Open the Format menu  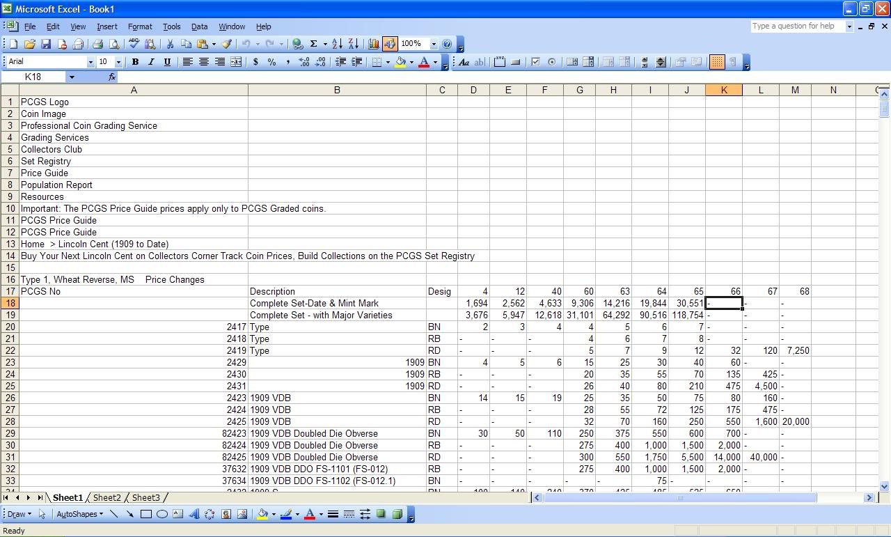click(x=140, y=26)
